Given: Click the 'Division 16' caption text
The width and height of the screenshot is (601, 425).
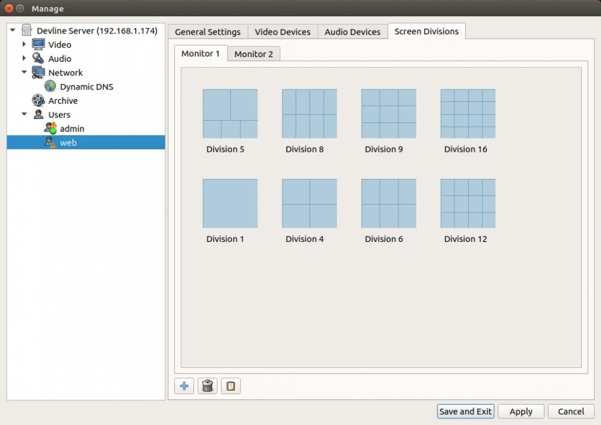Looking at the screenshot, I should [466, 149].
